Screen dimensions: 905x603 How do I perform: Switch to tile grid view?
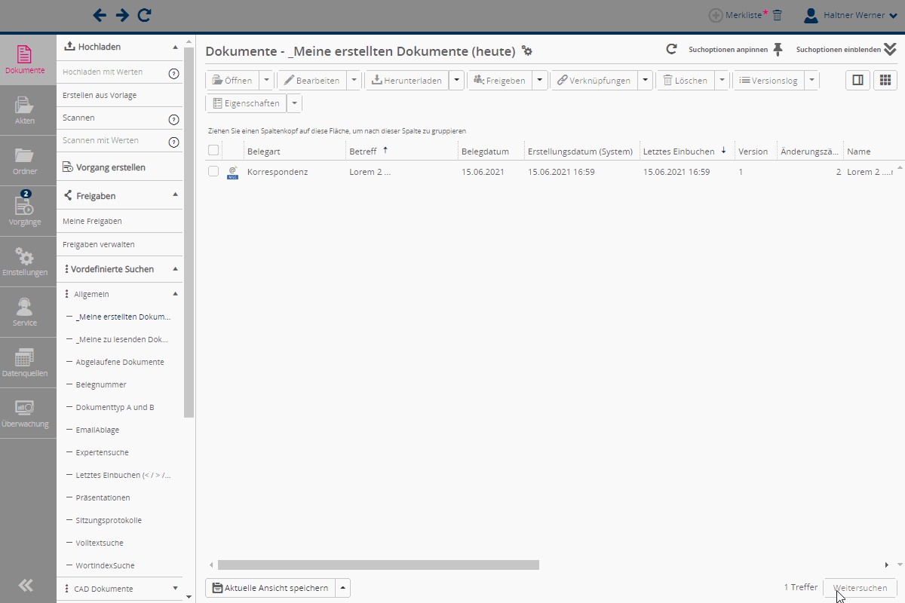tap(885, 80)
